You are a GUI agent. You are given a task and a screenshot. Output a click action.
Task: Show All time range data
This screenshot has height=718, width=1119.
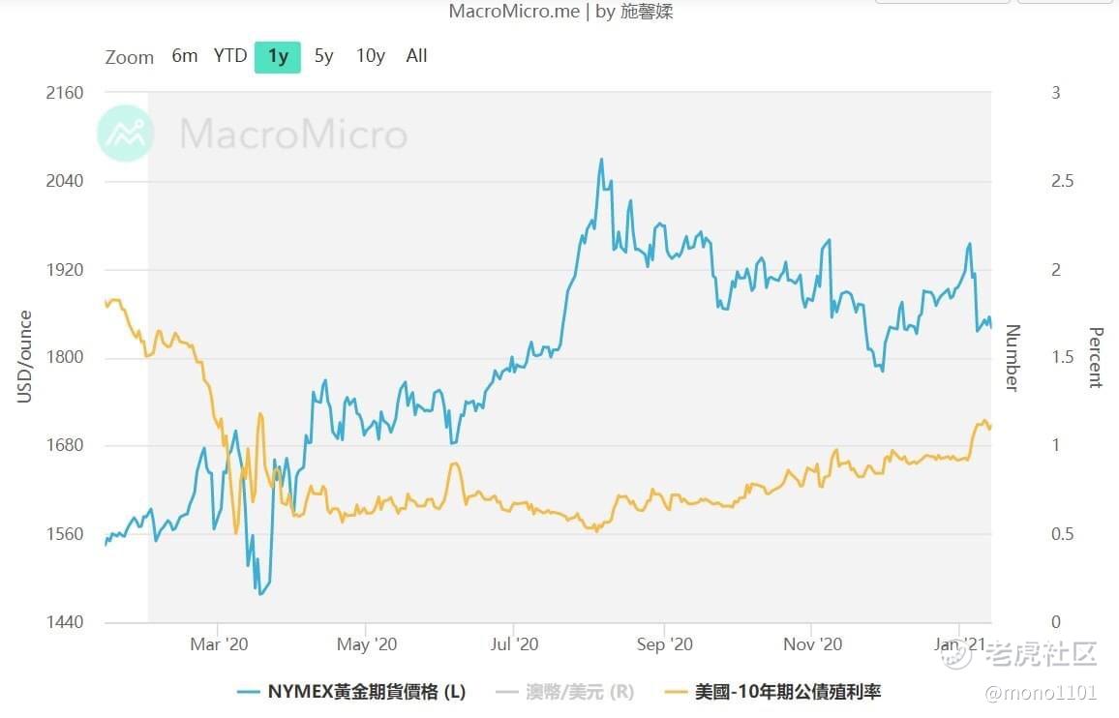416,56
